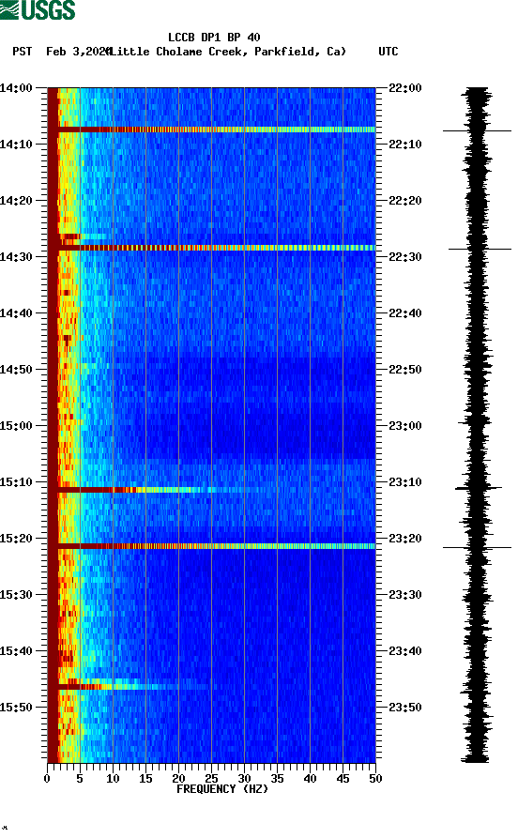Click the 40 Hz frequency tick label
This screenshot has height=838, width=518.
tap(310, 779)
